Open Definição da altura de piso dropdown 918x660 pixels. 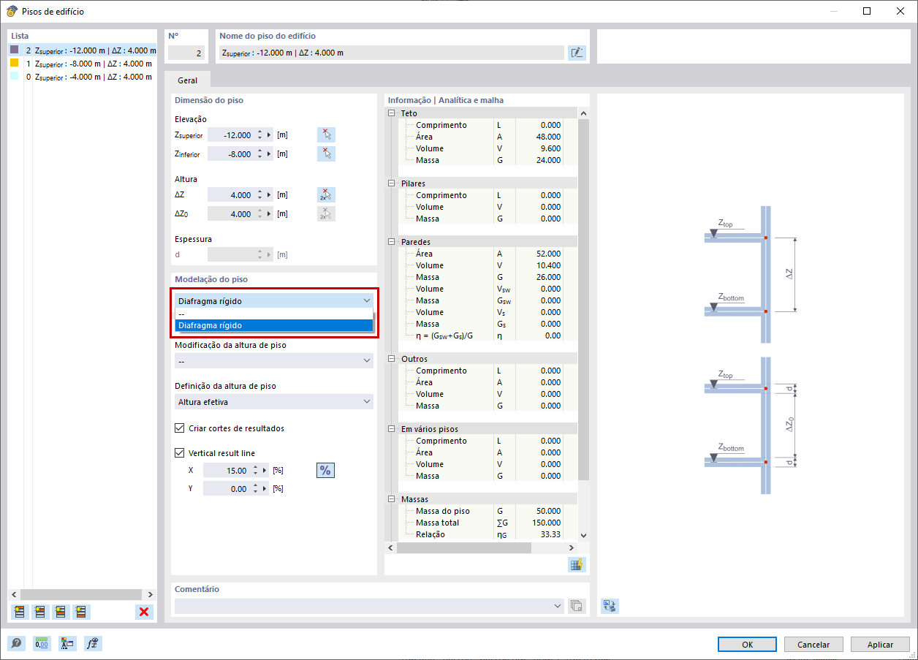coord(274,401)
